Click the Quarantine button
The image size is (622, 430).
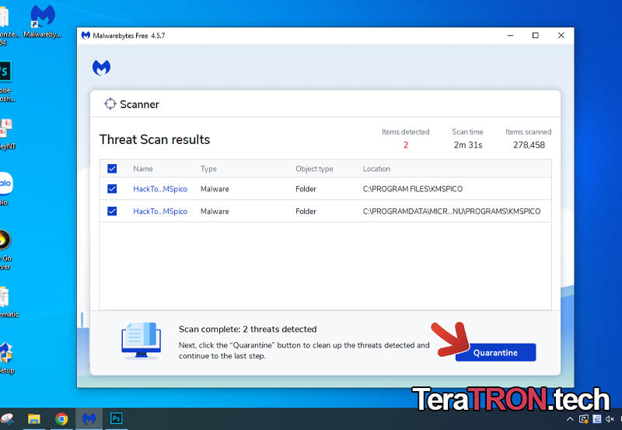pyautogui.click(x=495, y=352)
